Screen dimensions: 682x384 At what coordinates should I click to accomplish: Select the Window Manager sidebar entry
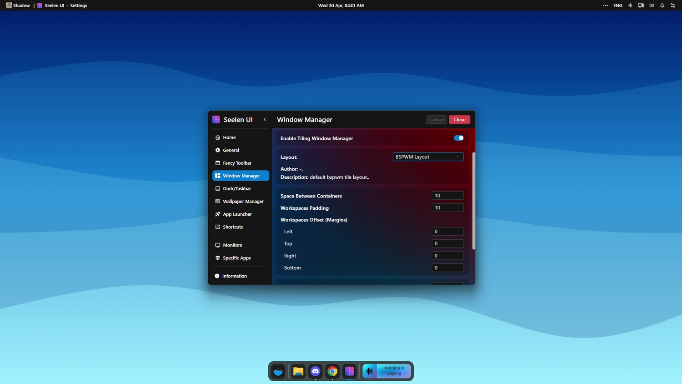241,176
